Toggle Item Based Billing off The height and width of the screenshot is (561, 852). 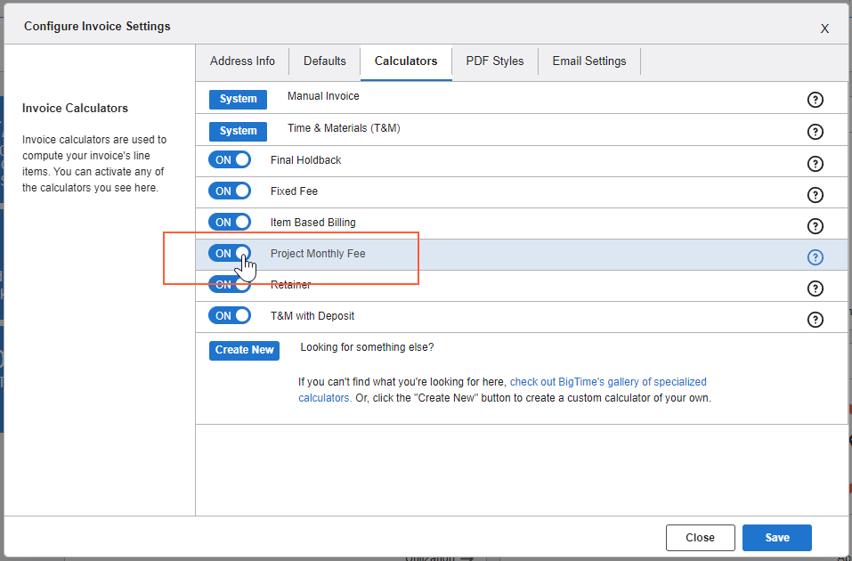(230, 223)
